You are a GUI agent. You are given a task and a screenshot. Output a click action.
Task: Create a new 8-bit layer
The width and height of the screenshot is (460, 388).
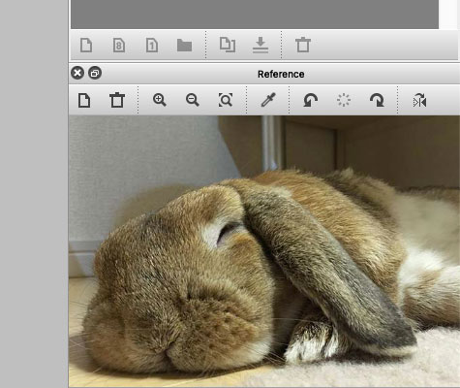[x=119, y=45]
